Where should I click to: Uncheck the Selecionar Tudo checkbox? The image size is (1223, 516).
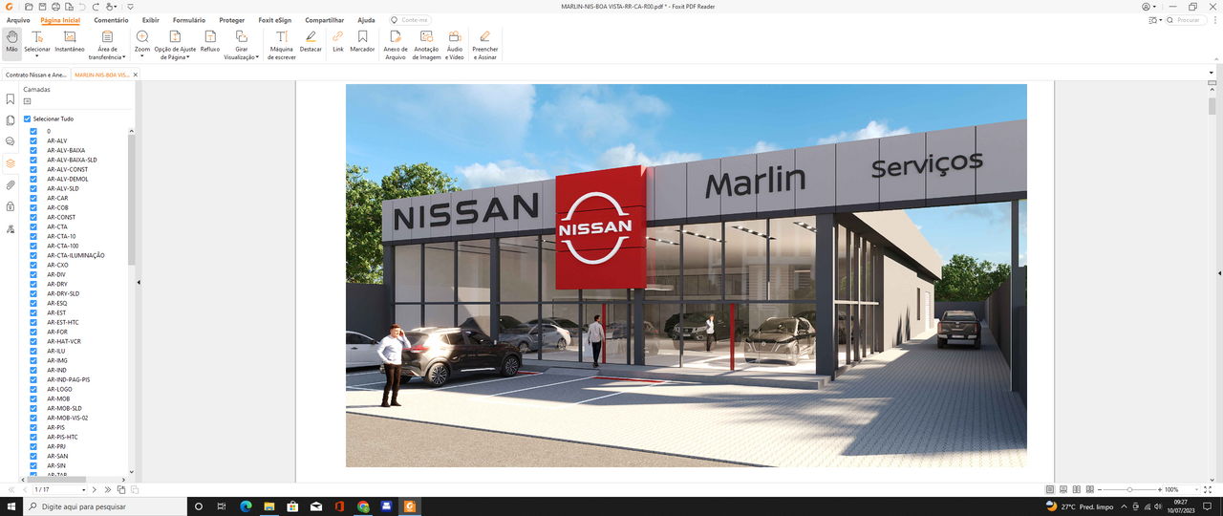pos(28,119)
